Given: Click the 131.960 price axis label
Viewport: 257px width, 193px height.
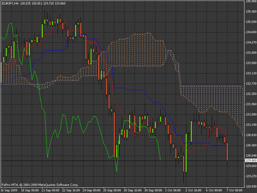Looking at the screenshot, I should pos(251,104).
